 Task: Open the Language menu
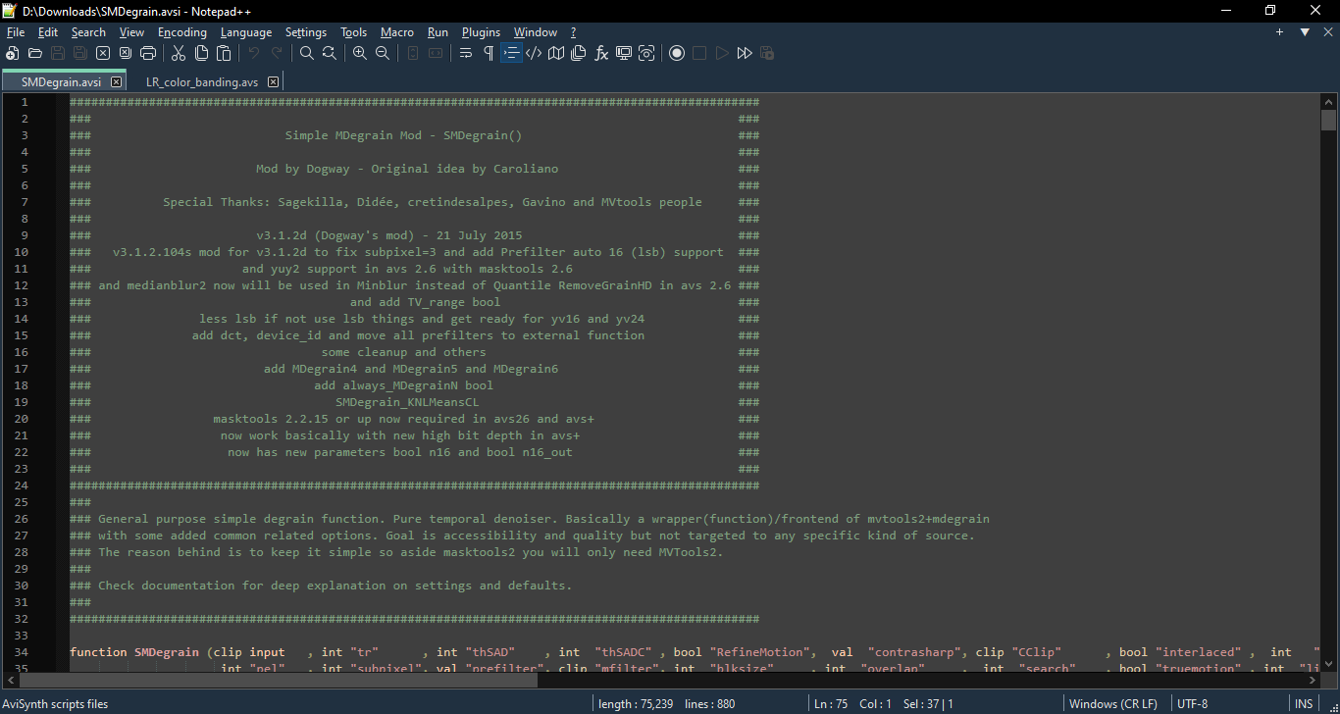tap(246, 32)
